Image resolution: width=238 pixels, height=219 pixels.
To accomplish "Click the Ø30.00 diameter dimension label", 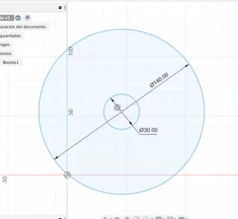I will point(149,130).
